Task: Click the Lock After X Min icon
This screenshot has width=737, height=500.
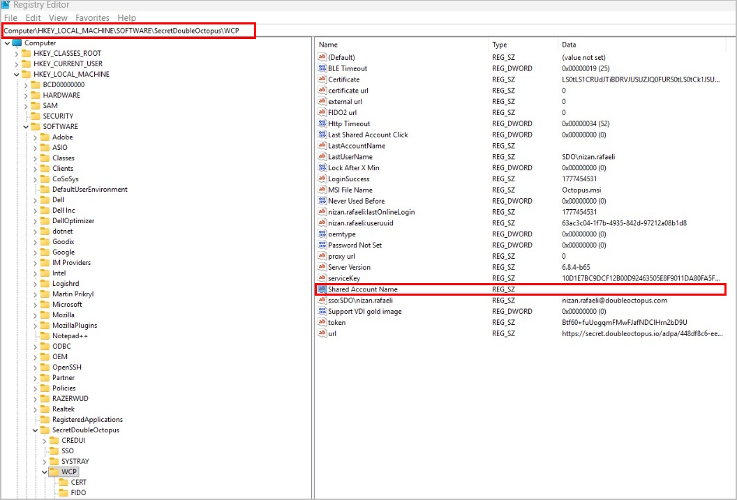Action: [x=322, y=167]
